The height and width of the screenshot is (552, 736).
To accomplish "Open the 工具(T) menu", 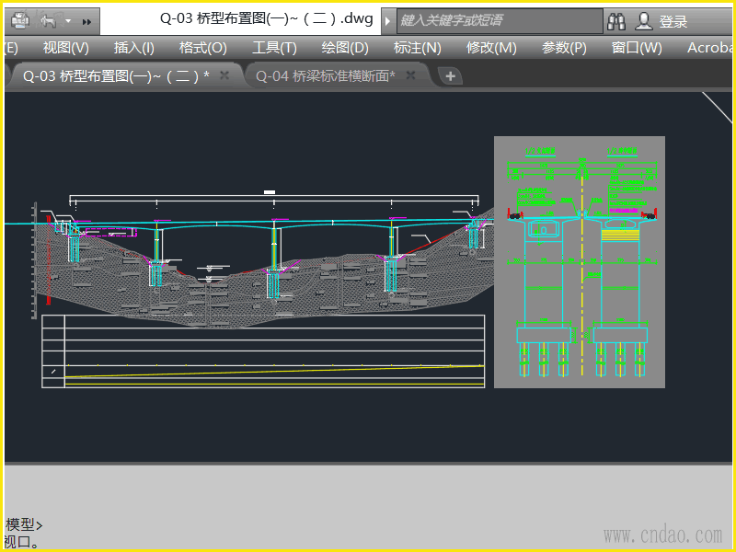I will click(x=274, y=48).
